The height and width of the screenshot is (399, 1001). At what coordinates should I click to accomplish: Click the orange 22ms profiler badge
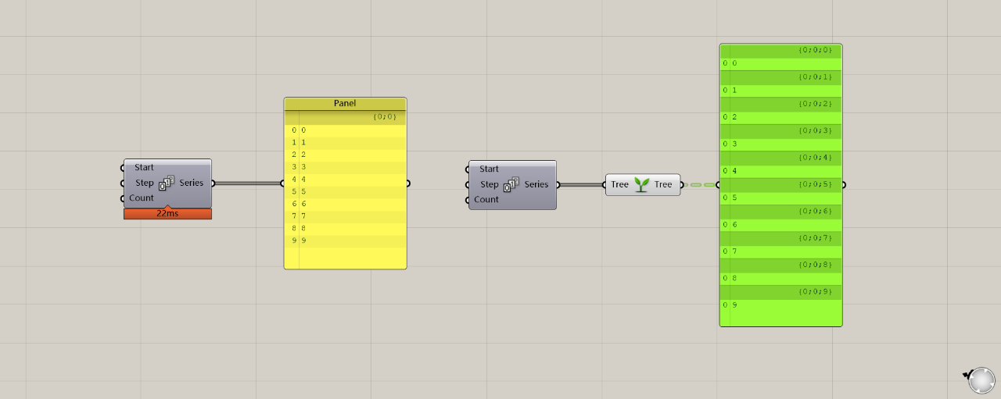point(167,214)
